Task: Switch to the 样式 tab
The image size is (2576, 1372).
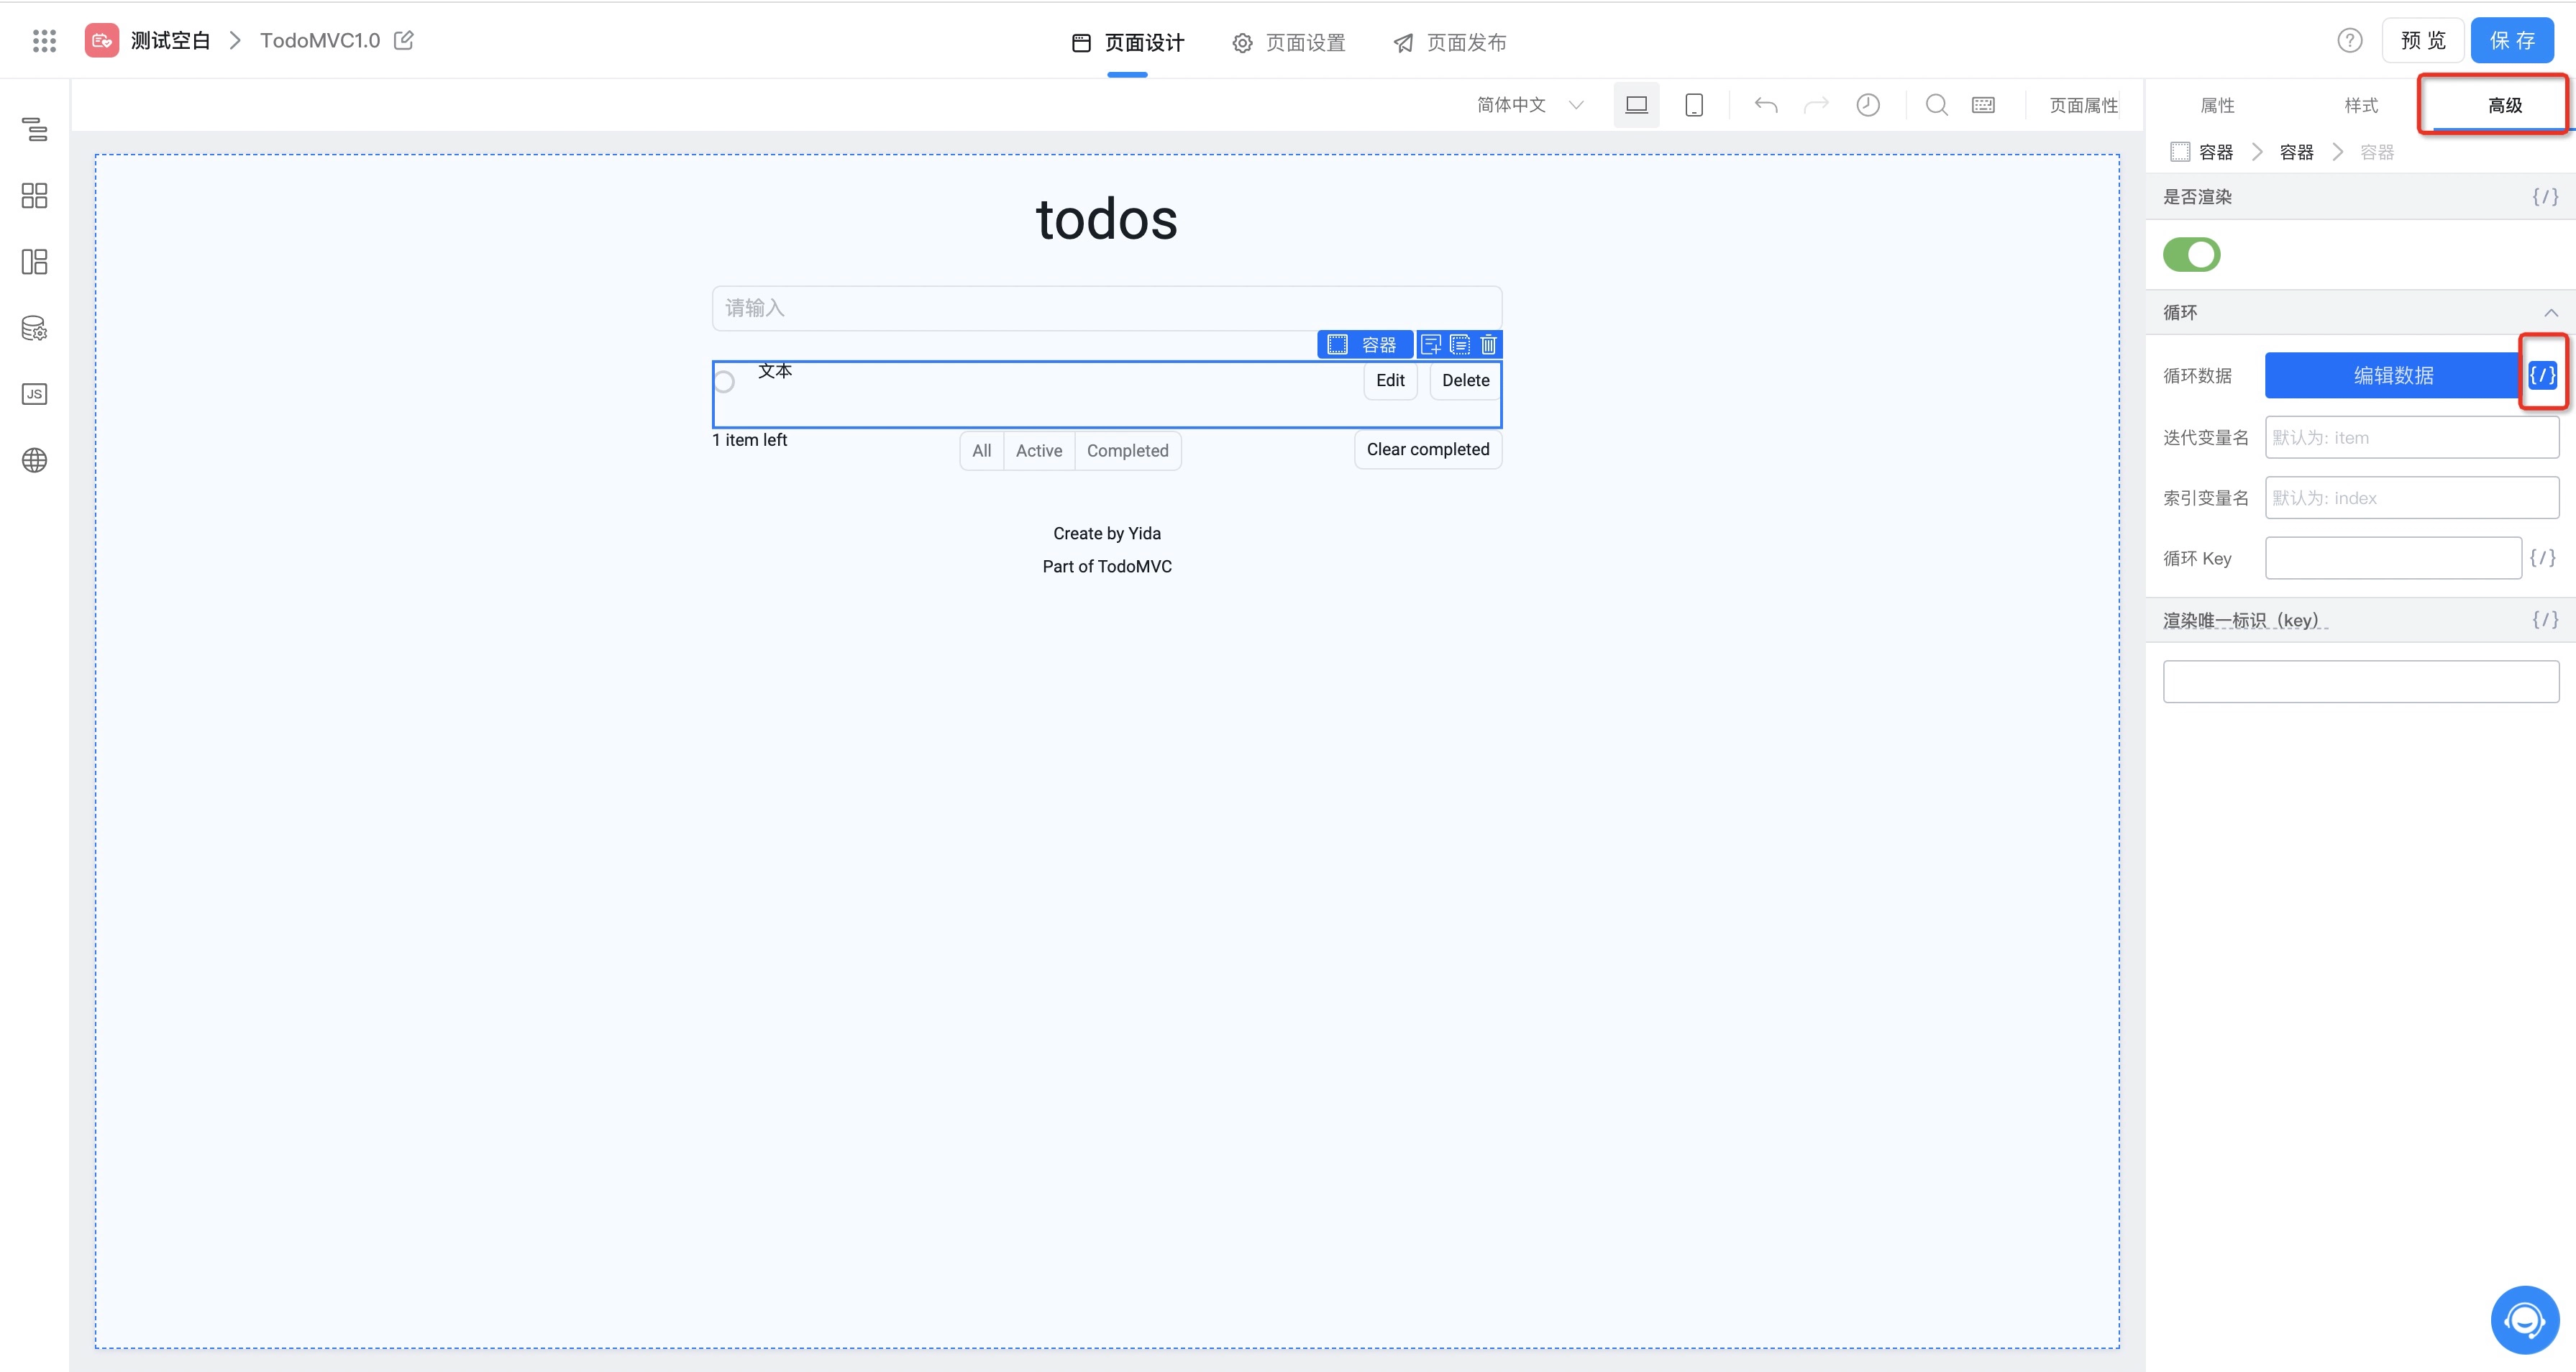Action: click(2361, 105)
